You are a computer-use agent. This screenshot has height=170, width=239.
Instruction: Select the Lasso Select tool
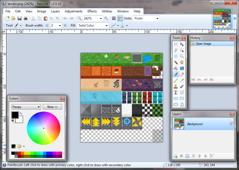(x=176, y=50)
